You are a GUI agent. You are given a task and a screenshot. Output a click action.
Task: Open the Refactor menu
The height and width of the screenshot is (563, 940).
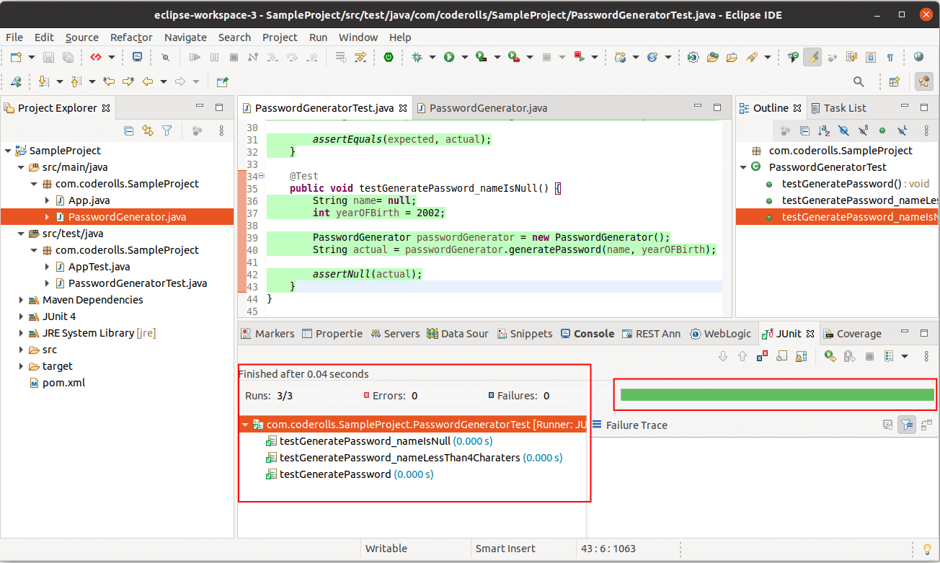131,37
